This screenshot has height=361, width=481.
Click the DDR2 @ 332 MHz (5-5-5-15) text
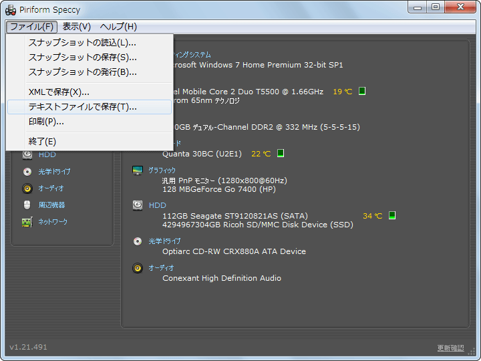click(305, 127)
